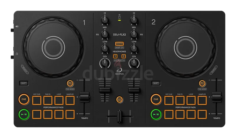
Task: Toggle headphones cue button 1
Action: point(115,56)
